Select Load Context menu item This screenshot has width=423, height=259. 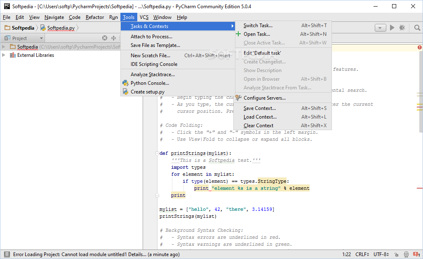(x=283, y=117)
